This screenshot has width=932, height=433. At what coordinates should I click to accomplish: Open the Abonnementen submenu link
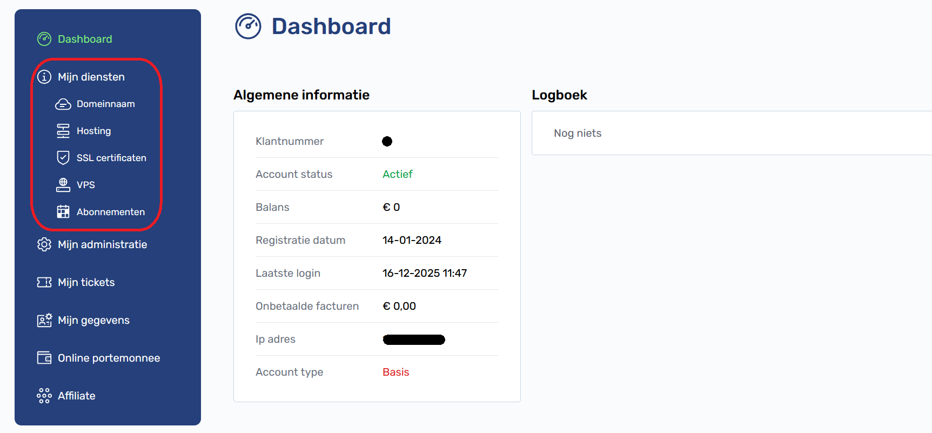coord(111,212)
